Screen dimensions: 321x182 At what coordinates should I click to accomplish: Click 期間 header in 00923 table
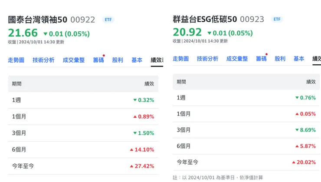181,82
